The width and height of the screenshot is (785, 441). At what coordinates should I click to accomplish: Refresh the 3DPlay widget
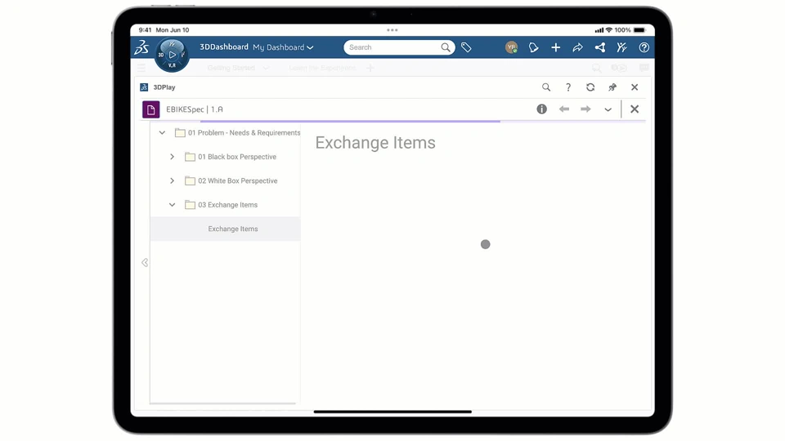click(x=590, y=87)
